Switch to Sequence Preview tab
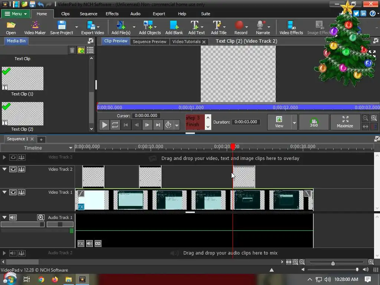Viewport: 380px width, 285px height. click(x=150, y=42)
